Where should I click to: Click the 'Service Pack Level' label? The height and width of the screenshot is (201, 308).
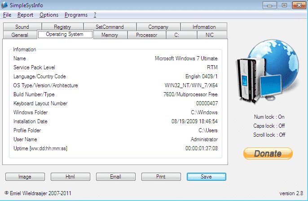click(34, 67)
